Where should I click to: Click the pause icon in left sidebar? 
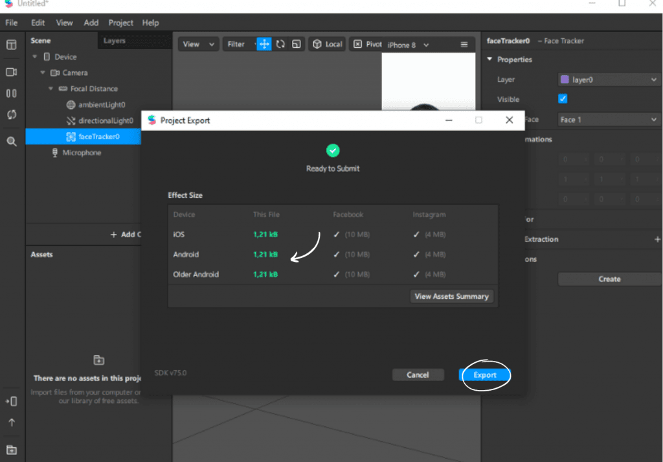(x=12, y=93)
